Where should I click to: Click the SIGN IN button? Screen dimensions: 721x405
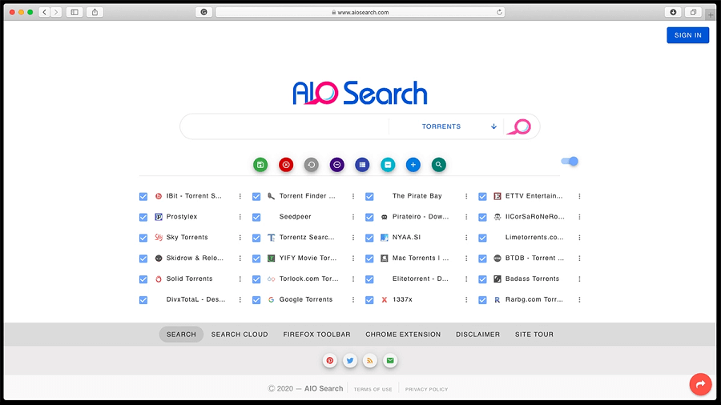(x=687, y=35)
